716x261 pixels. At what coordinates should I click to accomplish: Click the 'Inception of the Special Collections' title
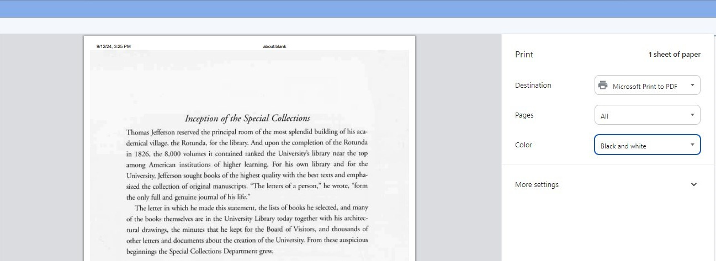click(247, 118)
